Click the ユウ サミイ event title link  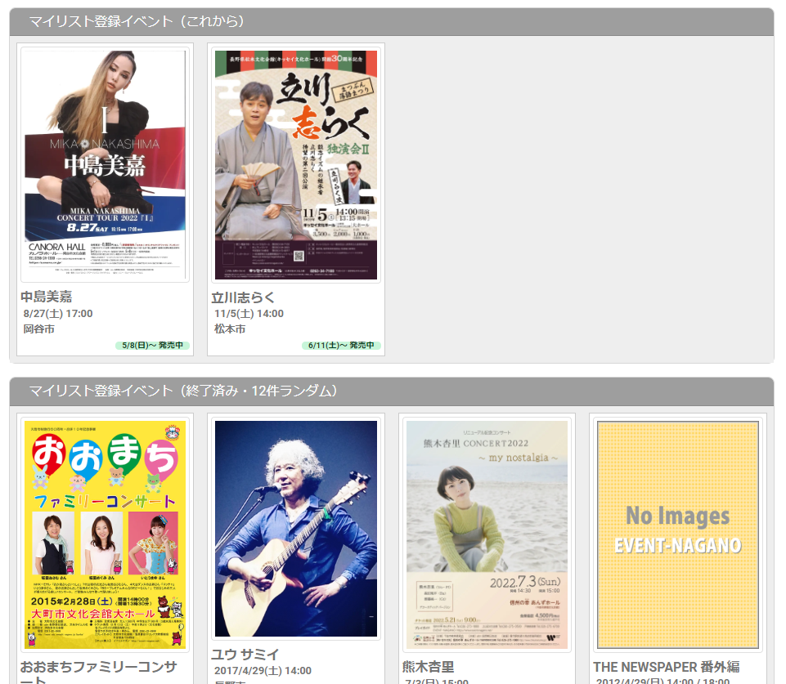pos(245,654)
